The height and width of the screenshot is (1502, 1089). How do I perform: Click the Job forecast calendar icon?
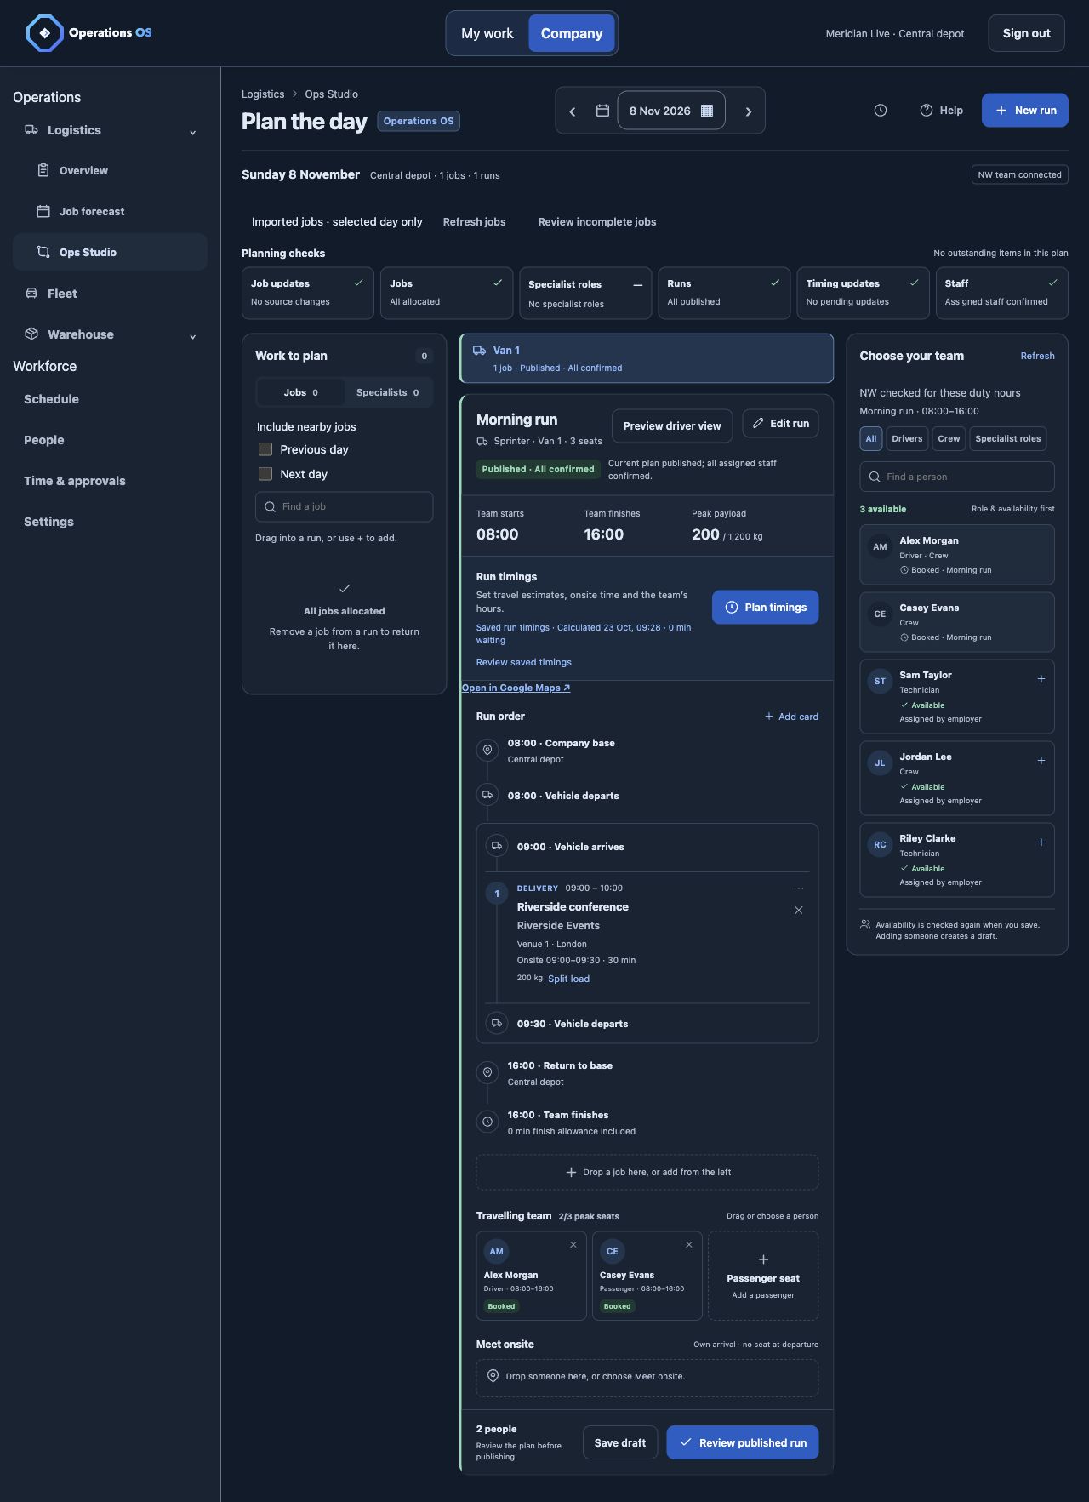point(43,212)
